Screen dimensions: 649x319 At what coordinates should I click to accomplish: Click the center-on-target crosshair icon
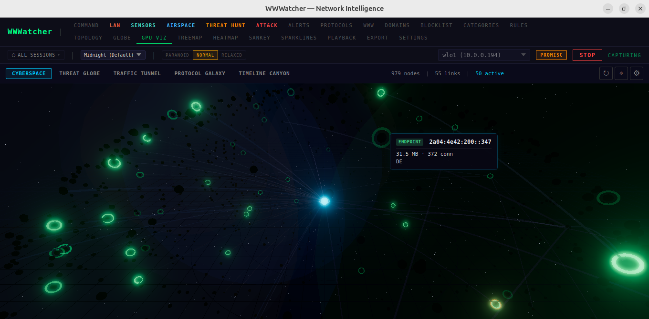pyautogui.click(x=621, y=73)
